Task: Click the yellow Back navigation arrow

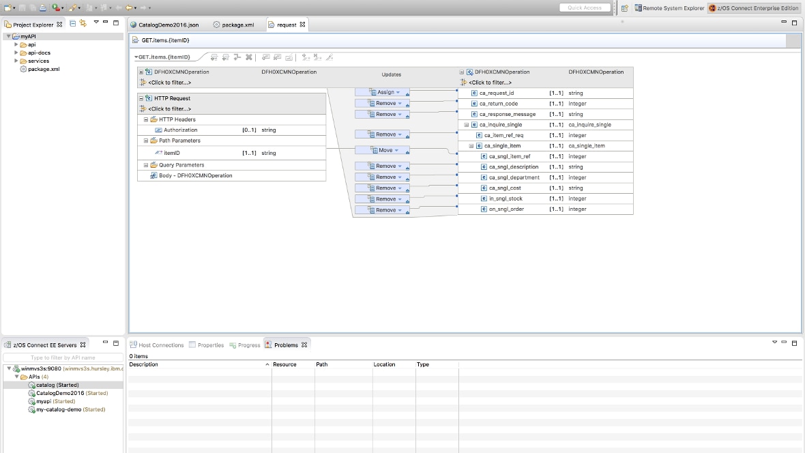Action: [x=129, y=8]
